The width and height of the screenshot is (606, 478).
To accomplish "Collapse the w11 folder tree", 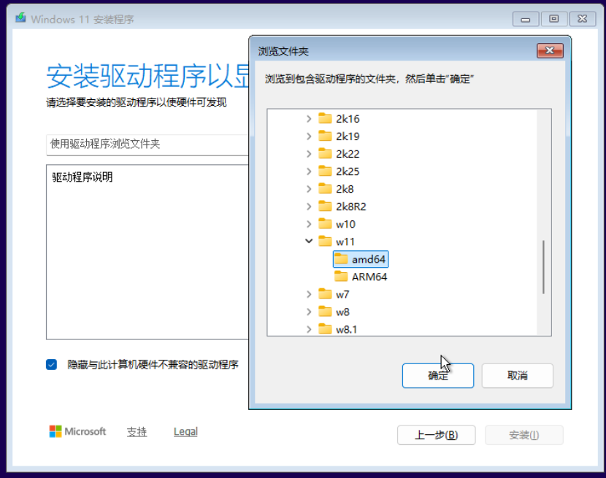I will [x=309, y=242].
